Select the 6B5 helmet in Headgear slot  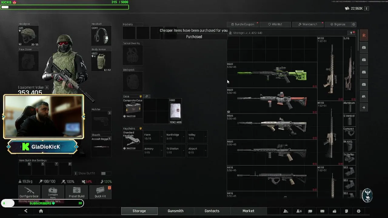coord(28,36)
